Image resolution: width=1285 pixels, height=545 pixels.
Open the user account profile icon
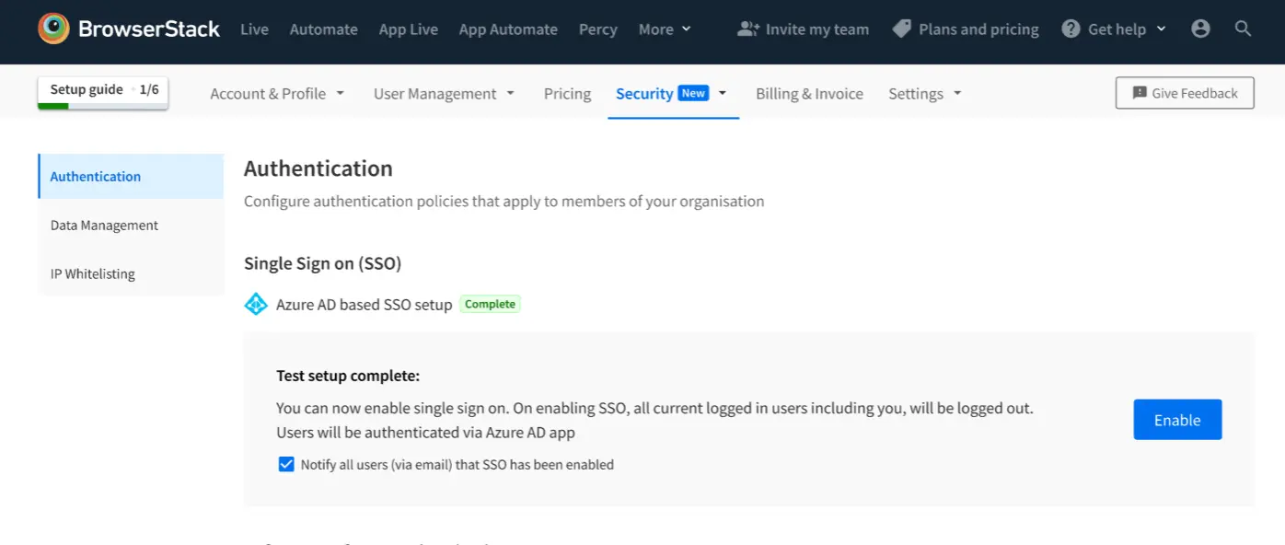(x=1200, y=29)
